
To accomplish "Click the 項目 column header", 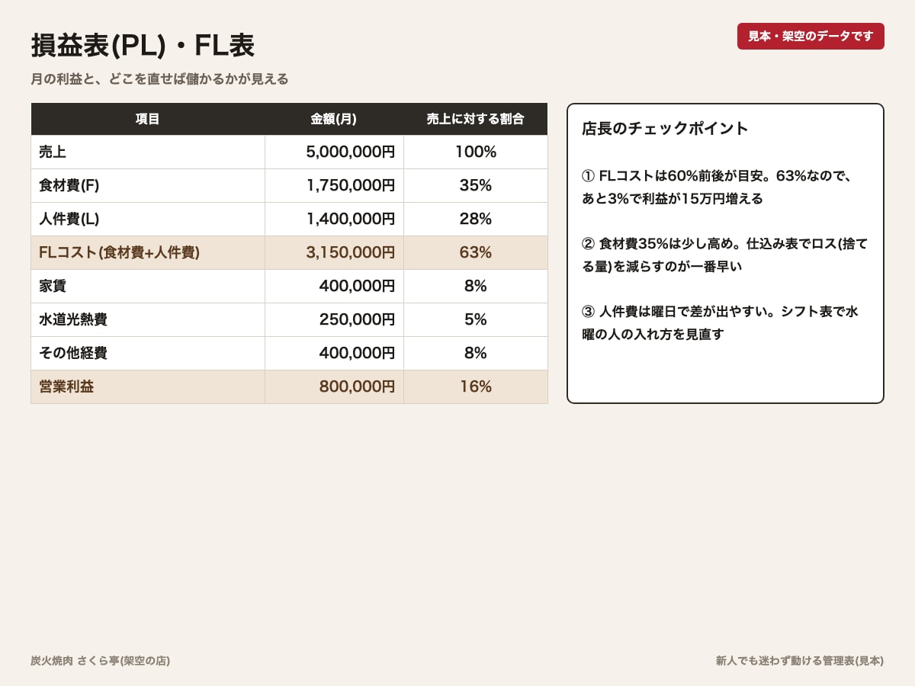I will [x=148, y=119].
